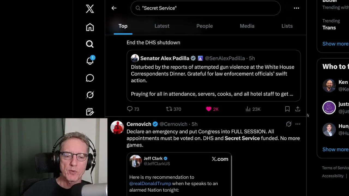
Task: Open Cernovich post more options menu
Action: coord(298,124)
